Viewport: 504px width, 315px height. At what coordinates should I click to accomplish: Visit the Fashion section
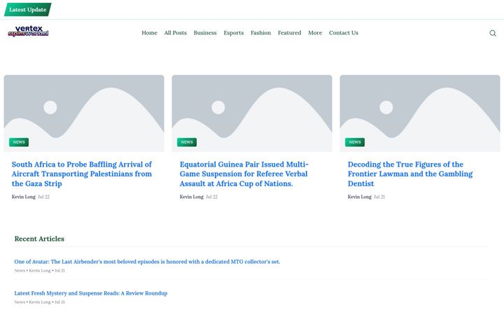point(260,33)
